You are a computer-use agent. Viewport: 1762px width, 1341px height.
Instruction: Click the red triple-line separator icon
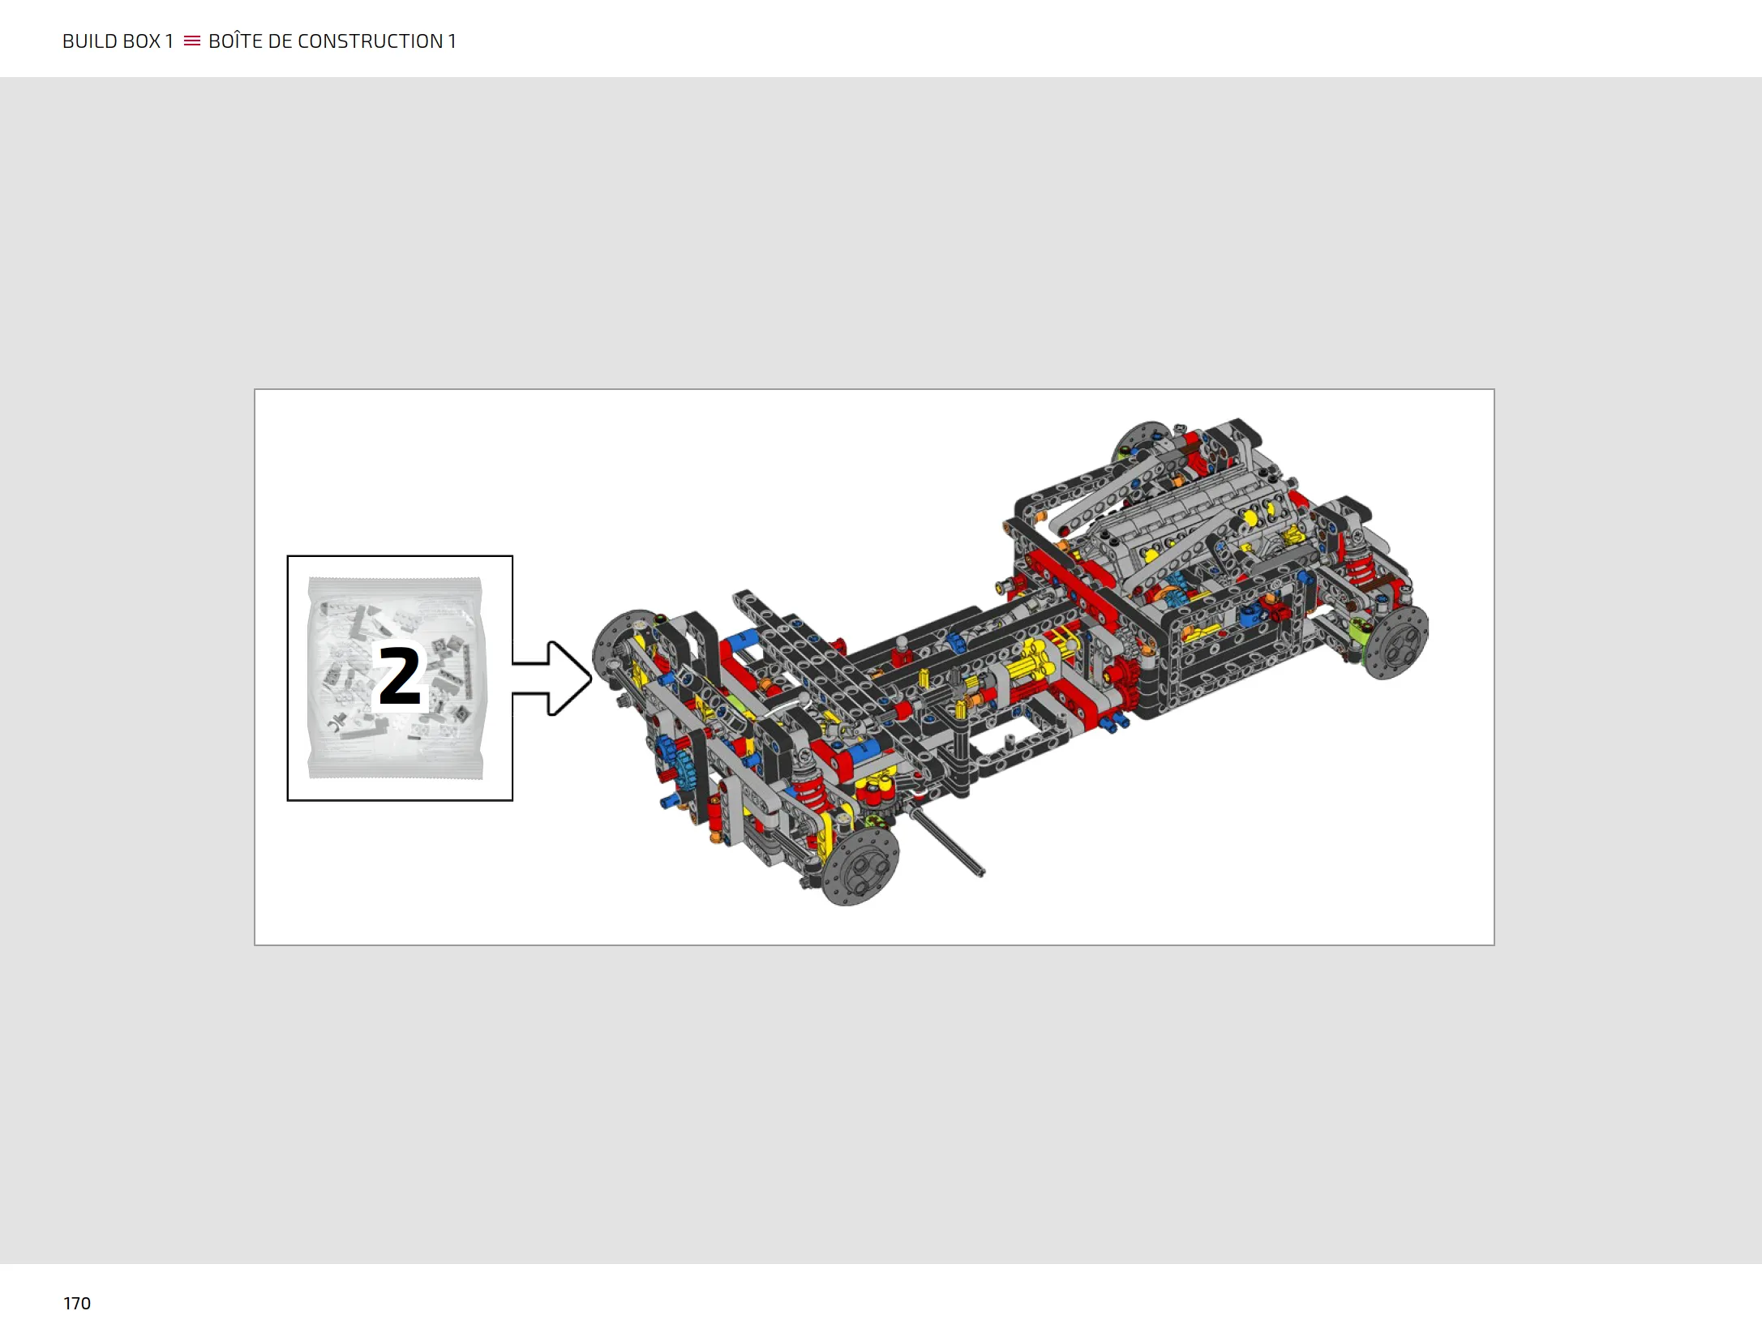click(192, 41)
